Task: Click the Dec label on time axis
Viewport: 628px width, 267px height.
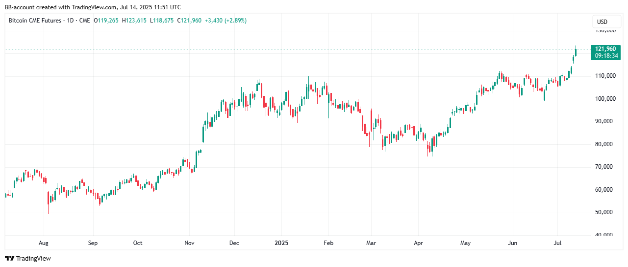Action: 234,243
